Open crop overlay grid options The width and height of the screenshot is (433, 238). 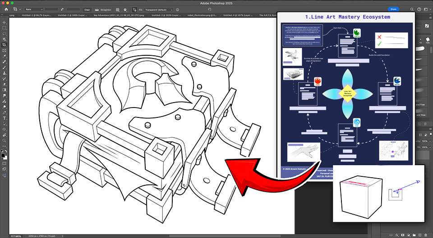117,9
